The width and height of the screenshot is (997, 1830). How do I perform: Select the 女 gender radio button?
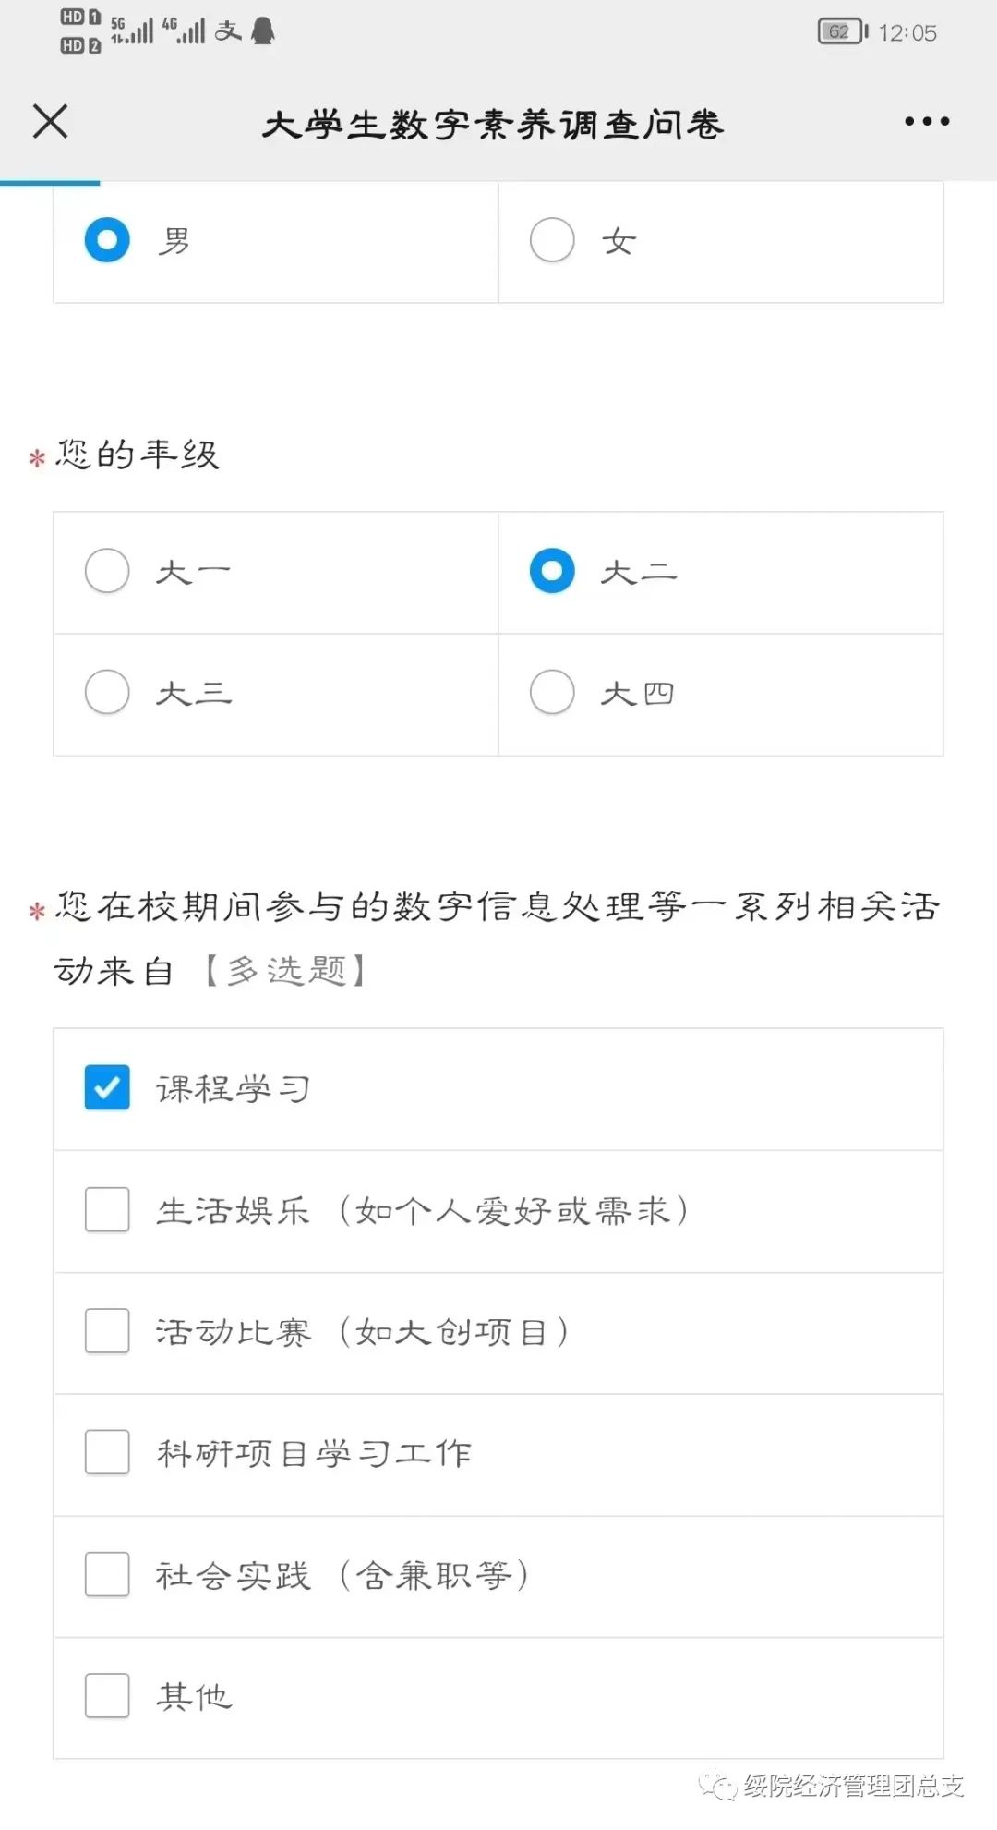click(552, 240)
